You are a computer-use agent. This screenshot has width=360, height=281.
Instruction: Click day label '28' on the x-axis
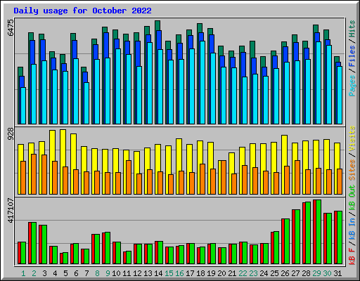(306, 273)
